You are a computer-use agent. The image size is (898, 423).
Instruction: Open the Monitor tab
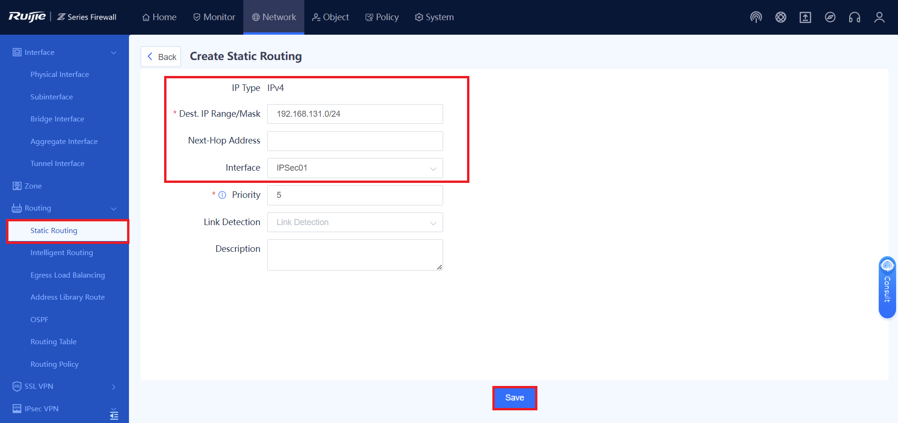pos(214,17)
